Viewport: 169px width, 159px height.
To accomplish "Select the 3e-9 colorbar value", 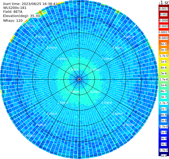I will point(164,144).
